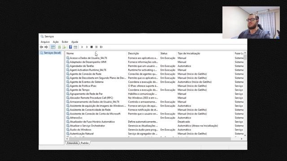The height and width of the screenshot is (161, 287).
Task: Select Agente de Descoberta em Segundo Plano row
Action: point(98,78)
